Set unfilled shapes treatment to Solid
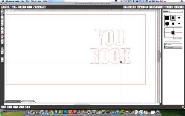This screenshot has height=116, width=185. click(x=173, y=44)
